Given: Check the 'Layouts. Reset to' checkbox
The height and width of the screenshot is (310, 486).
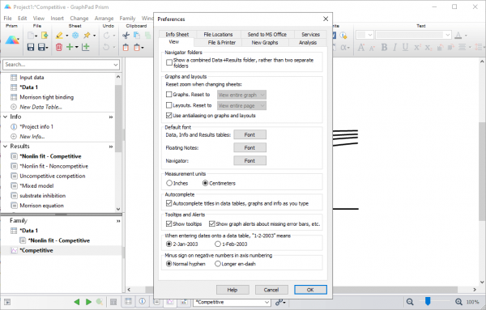Looking at the screenshot, I should pos(169,105).
